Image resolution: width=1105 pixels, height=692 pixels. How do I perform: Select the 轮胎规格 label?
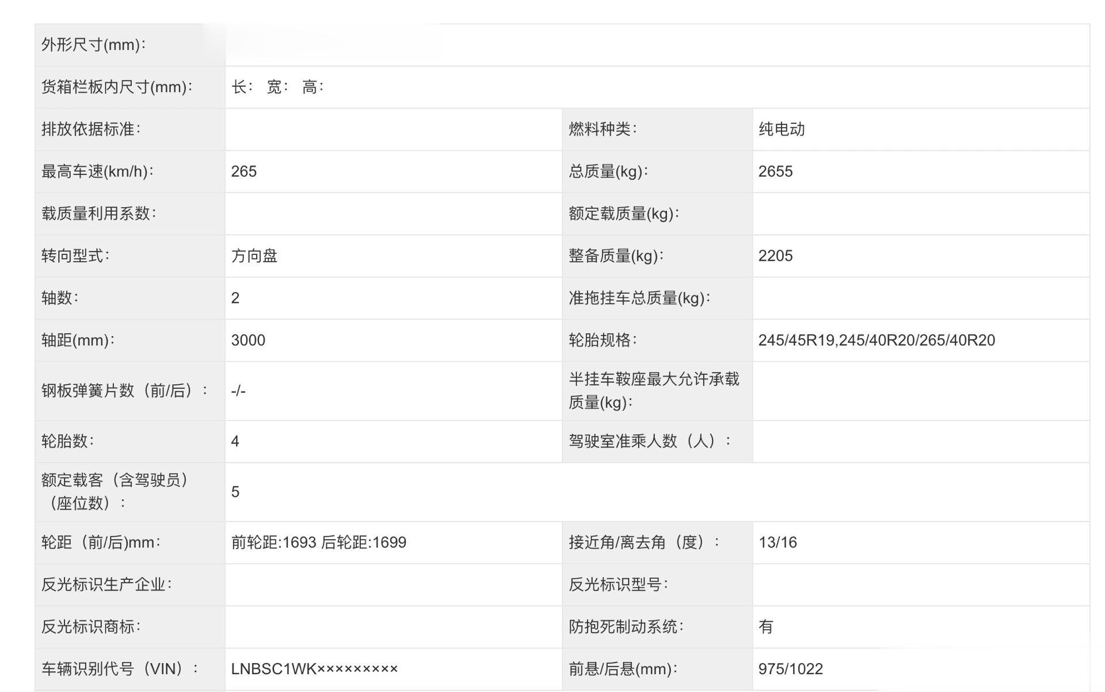coord(603,340)
